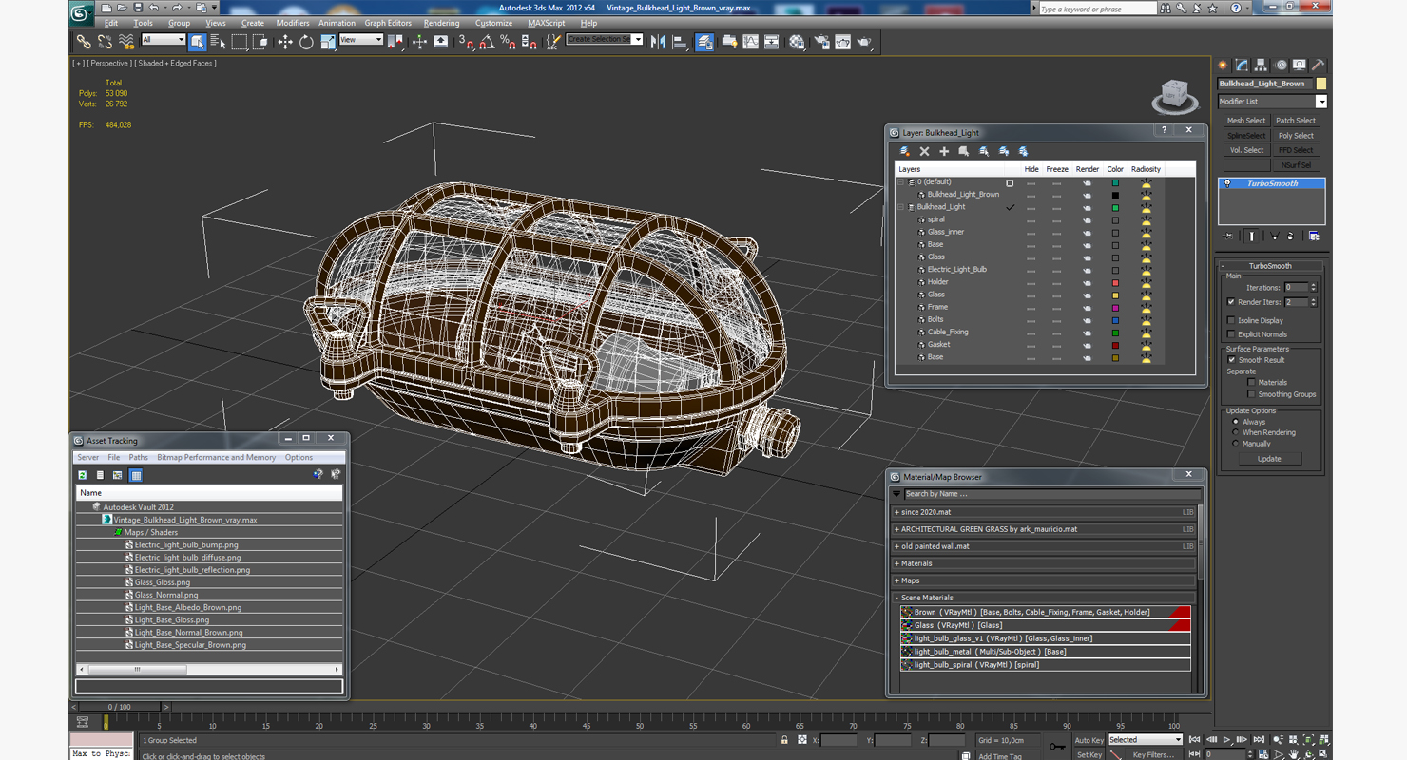Go to end of animation
The height and width of the screenshot is (760, 1407).
(x=1259, y=739)
